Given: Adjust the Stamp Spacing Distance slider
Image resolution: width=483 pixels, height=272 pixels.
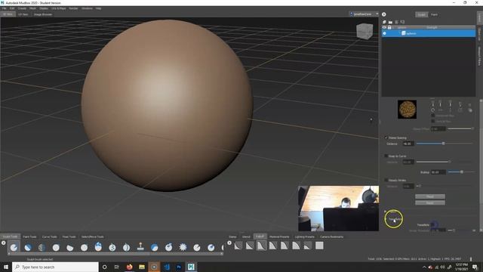Looking at the screenshot, I should tap(444, 144).
